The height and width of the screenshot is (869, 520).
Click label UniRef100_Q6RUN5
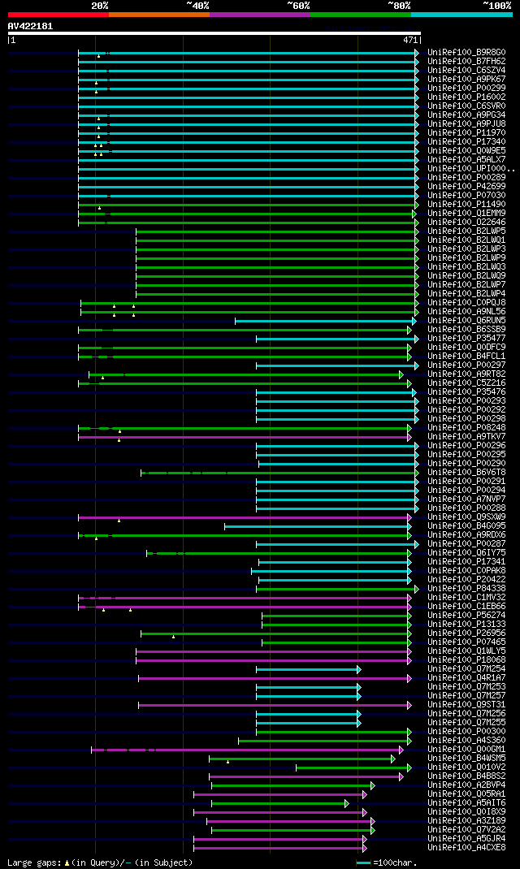(466, 320)
